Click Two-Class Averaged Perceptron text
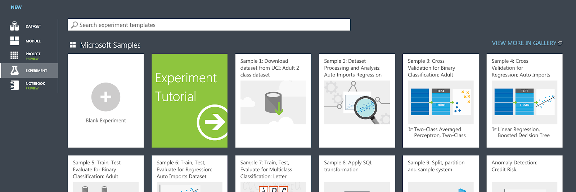 coord(440,132)
